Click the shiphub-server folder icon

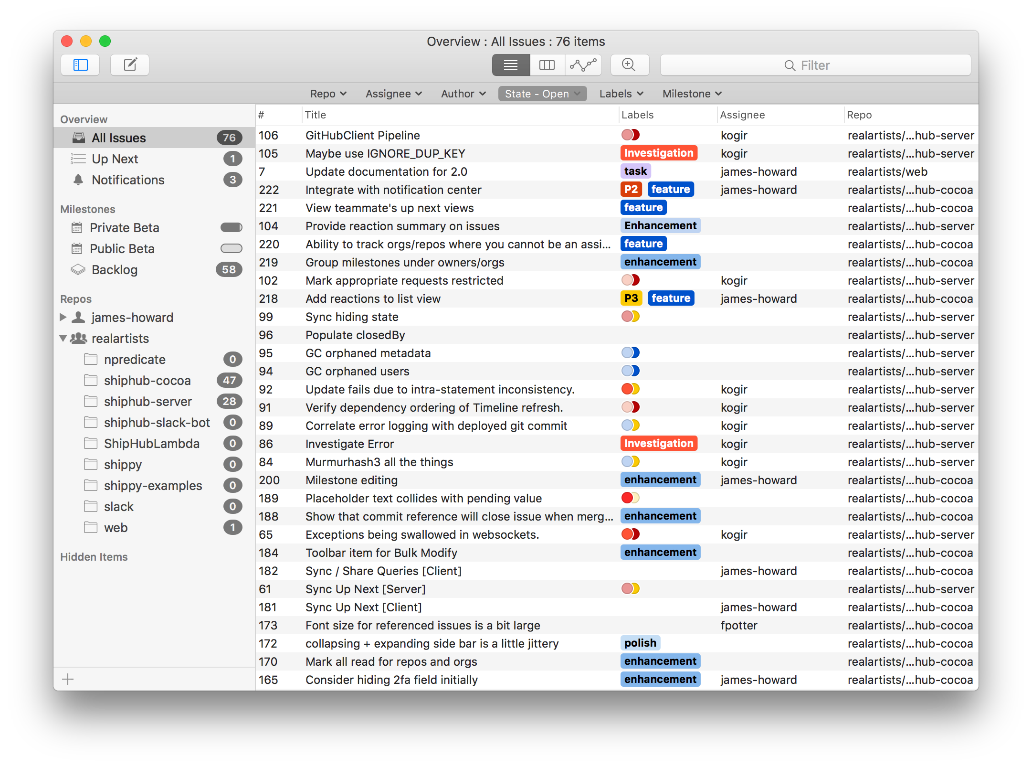tap(91, 401)
